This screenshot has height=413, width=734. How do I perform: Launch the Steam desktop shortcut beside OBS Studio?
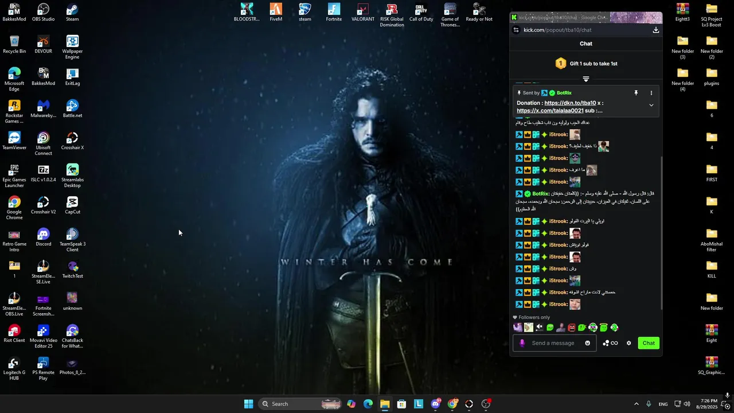click(72, 13)
